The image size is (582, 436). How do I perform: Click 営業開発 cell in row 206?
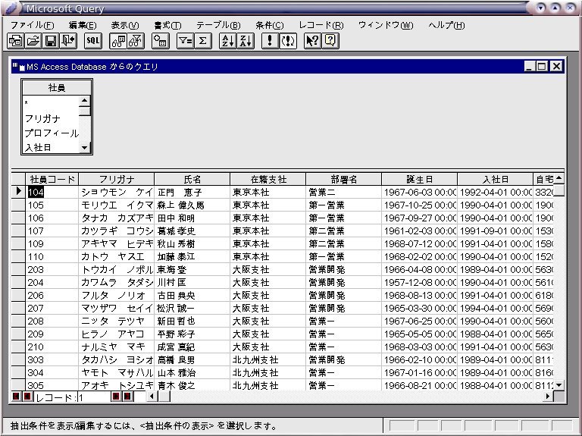point(344,295)
